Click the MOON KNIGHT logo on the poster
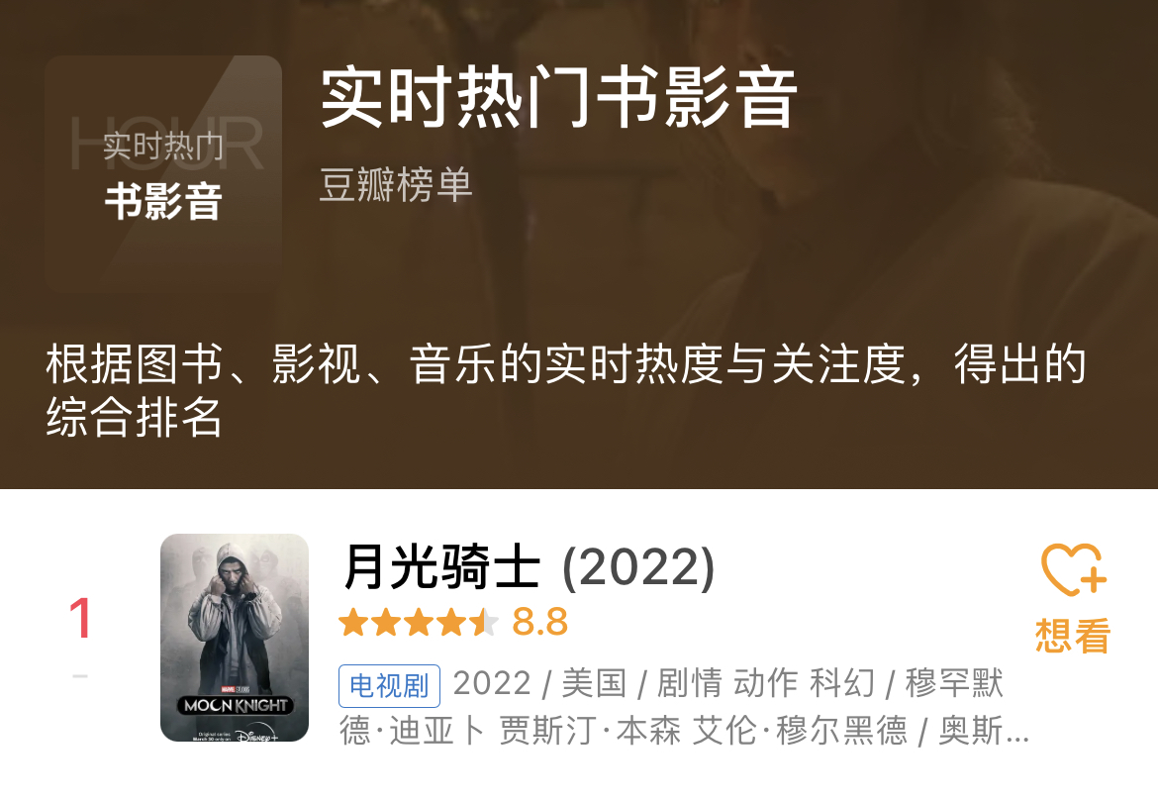1158x803 pixels. point(236,705)
